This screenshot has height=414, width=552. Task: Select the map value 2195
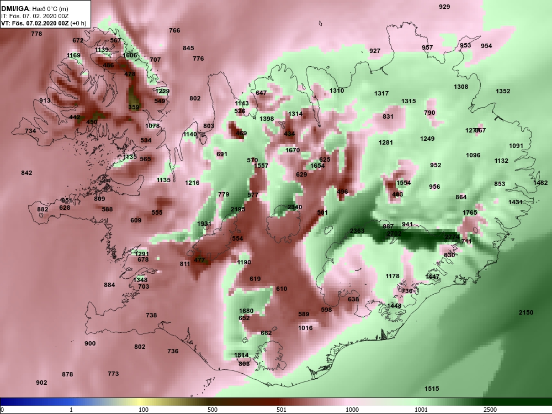pyautogui.click(x=237, y=209)
